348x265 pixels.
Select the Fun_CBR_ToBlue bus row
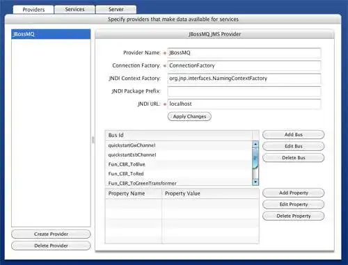179,164
